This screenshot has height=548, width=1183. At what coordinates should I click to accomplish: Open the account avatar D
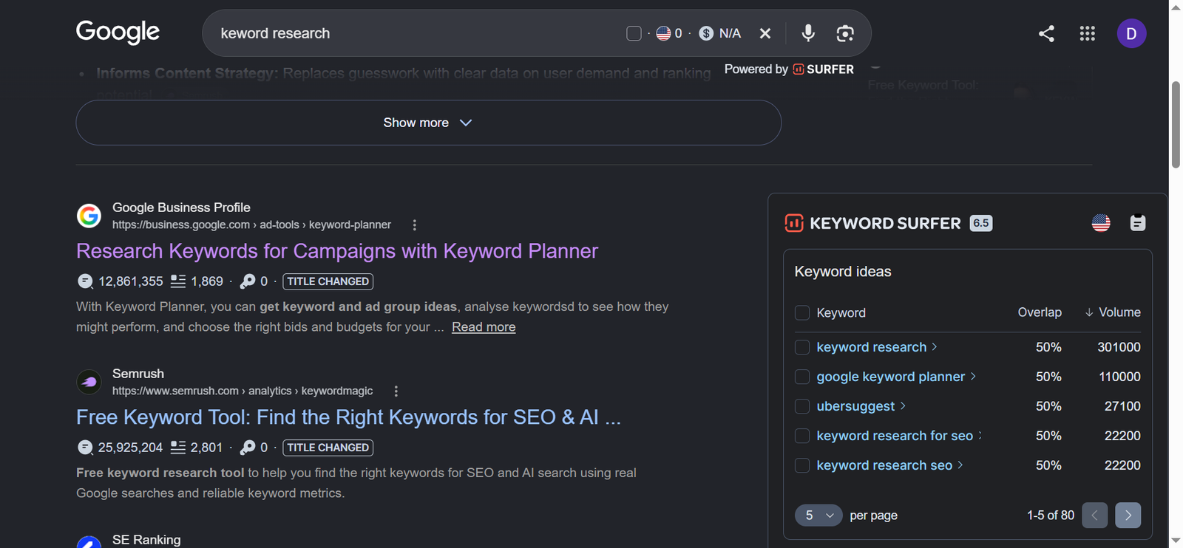point(1131,33)
